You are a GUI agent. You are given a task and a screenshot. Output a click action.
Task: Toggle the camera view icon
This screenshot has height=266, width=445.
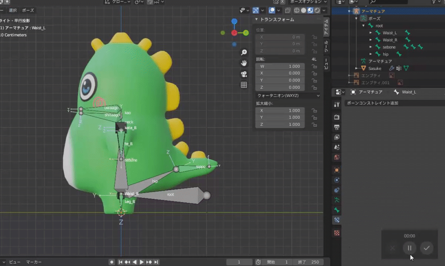click(x=244, y=74)
